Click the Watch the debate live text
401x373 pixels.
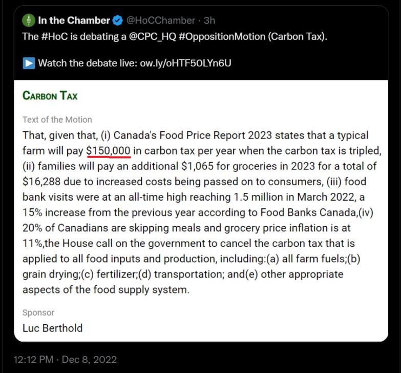click(x=88, y=63)
